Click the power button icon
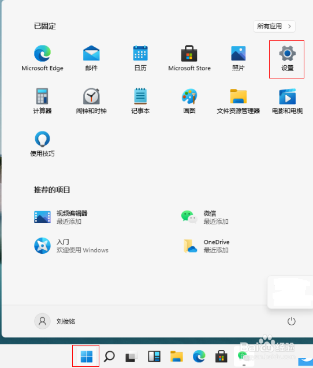 click(292, 321)
